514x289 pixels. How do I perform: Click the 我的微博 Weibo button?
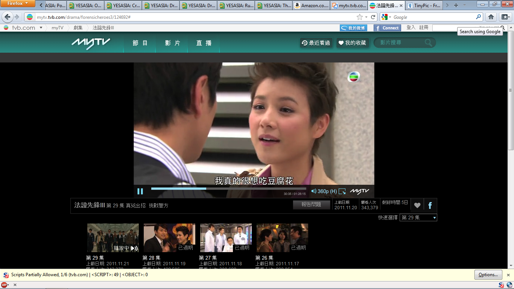(x=353, y=28)
